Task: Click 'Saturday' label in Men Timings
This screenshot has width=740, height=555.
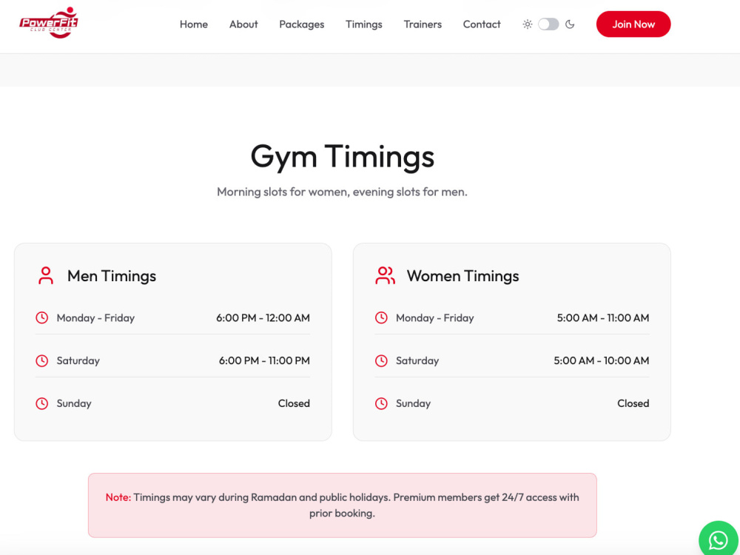Action: tap(78, 360)
